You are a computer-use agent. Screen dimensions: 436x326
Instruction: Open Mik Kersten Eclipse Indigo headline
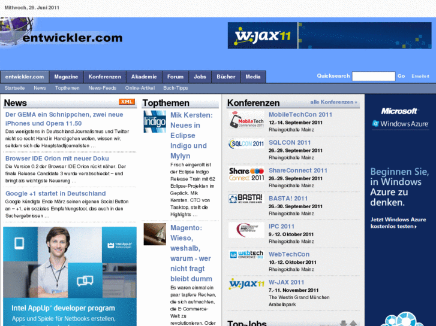(191, 135)
